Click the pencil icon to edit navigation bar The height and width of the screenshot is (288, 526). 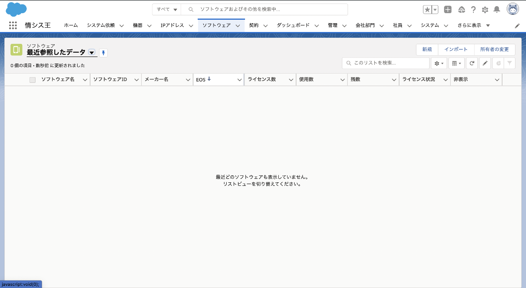517,26
